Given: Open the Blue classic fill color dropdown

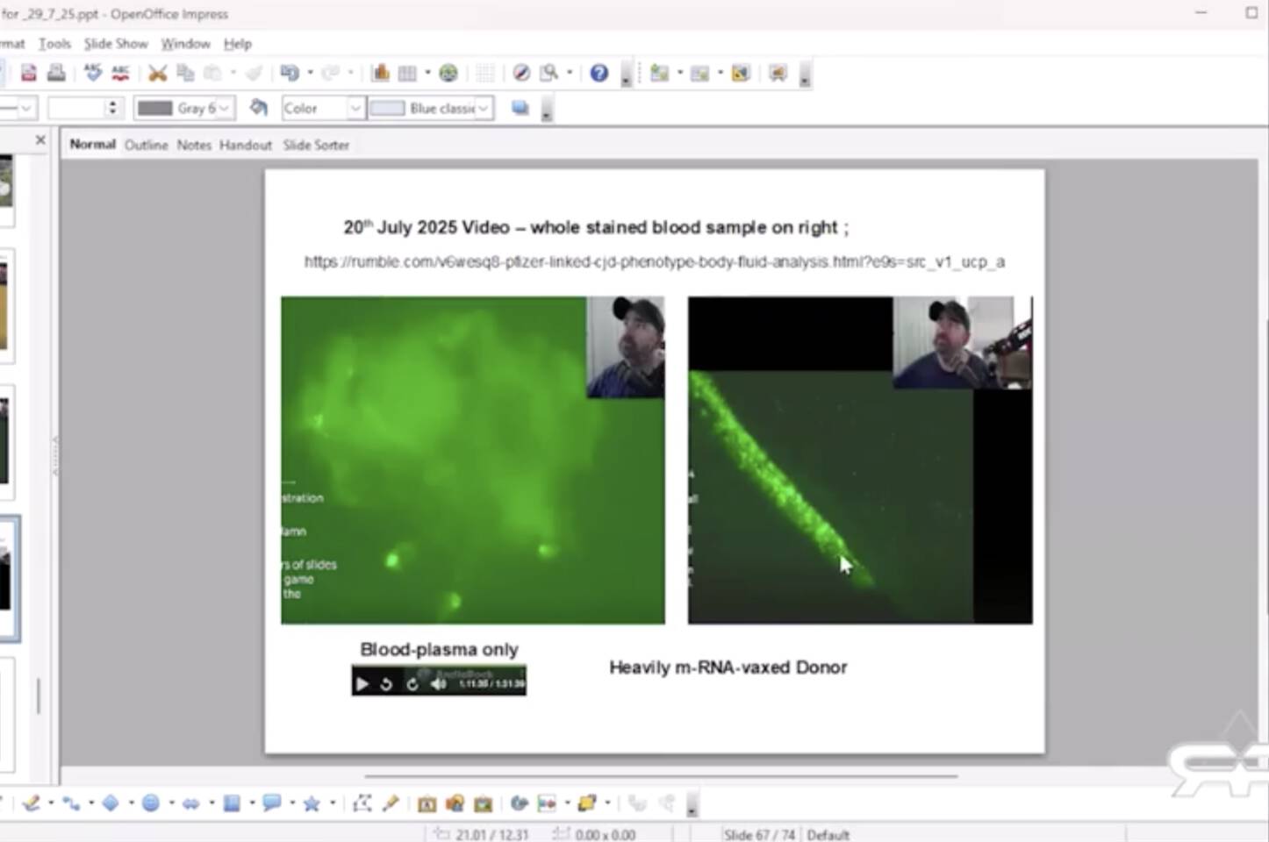Looking at the screenshot, I should pos(484,108).
